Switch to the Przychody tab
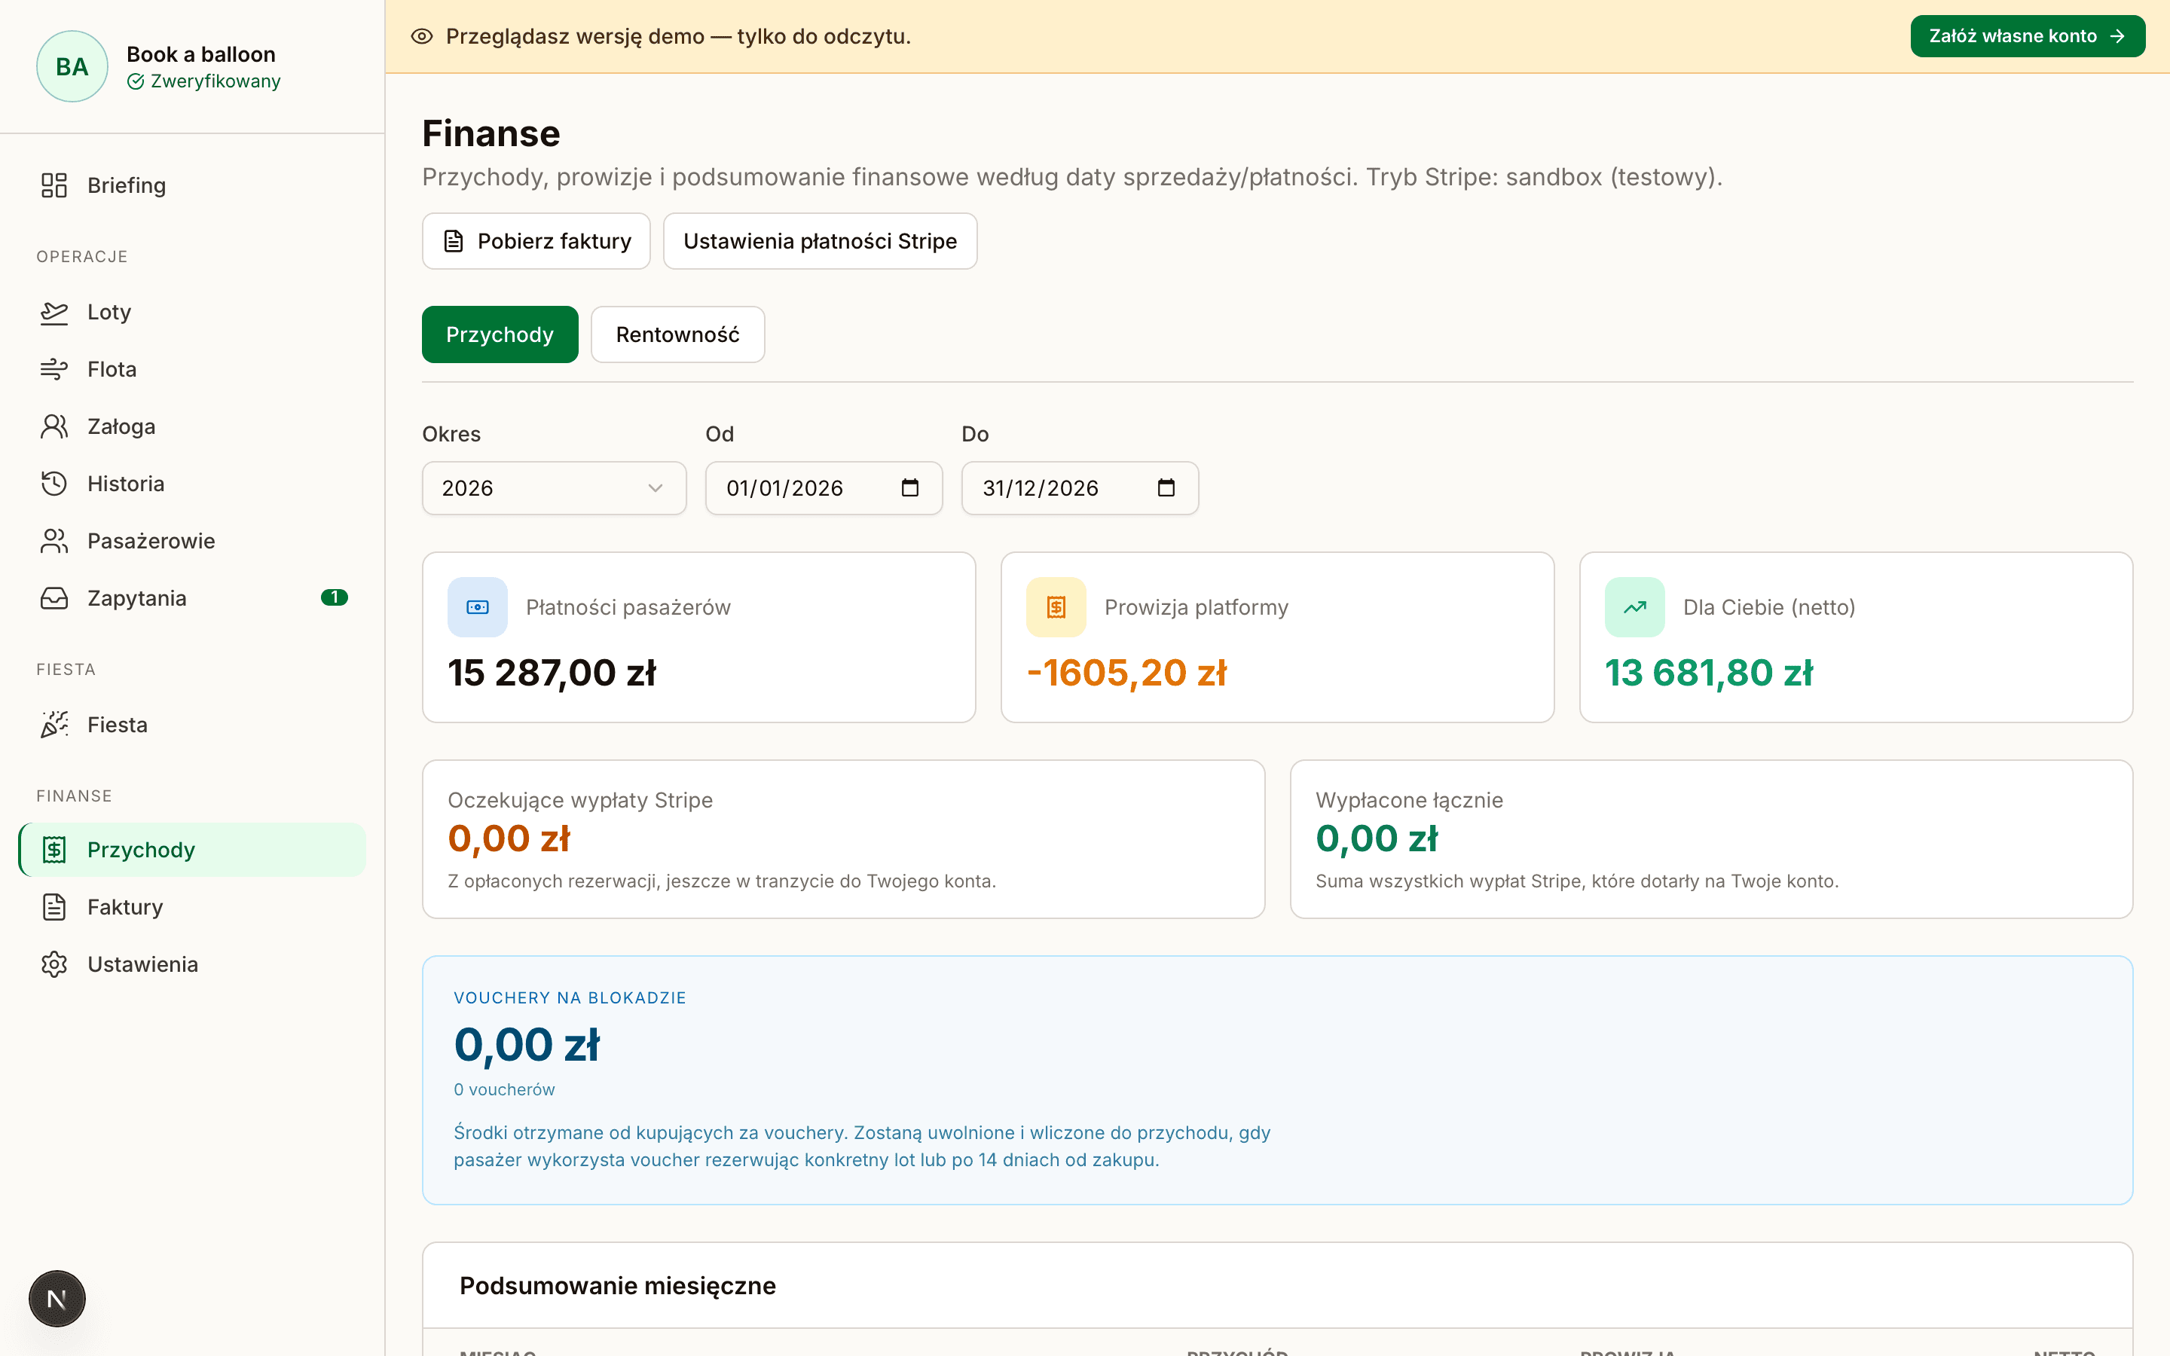Image resolution: width=2170 pixels, height=1356 pixels. 500,334
